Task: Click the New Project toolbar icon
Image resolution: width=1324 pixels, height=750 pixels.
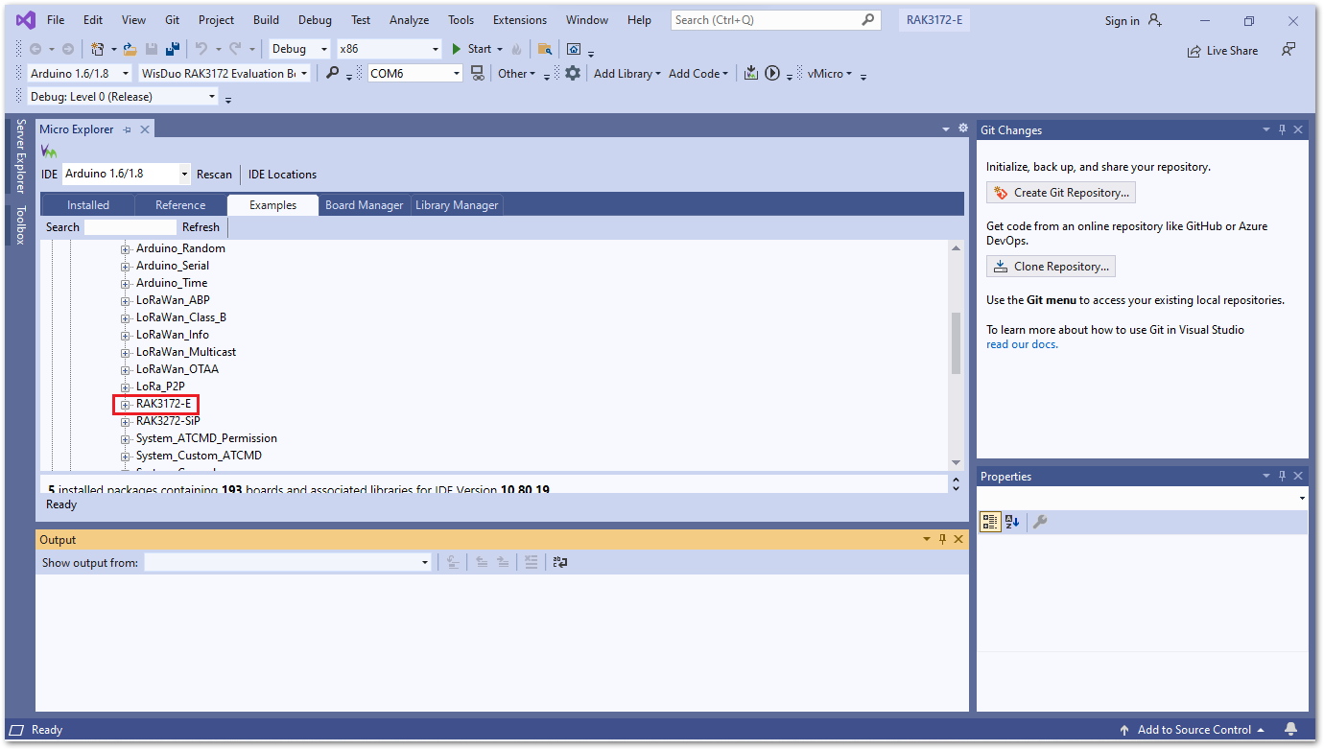Action: tap(97, 49)
